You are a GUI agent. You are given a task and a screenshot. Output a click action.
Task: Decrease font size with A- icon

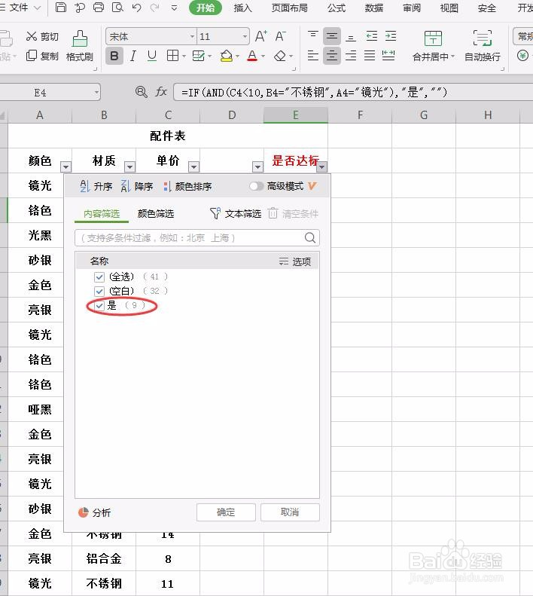[281, 36]
